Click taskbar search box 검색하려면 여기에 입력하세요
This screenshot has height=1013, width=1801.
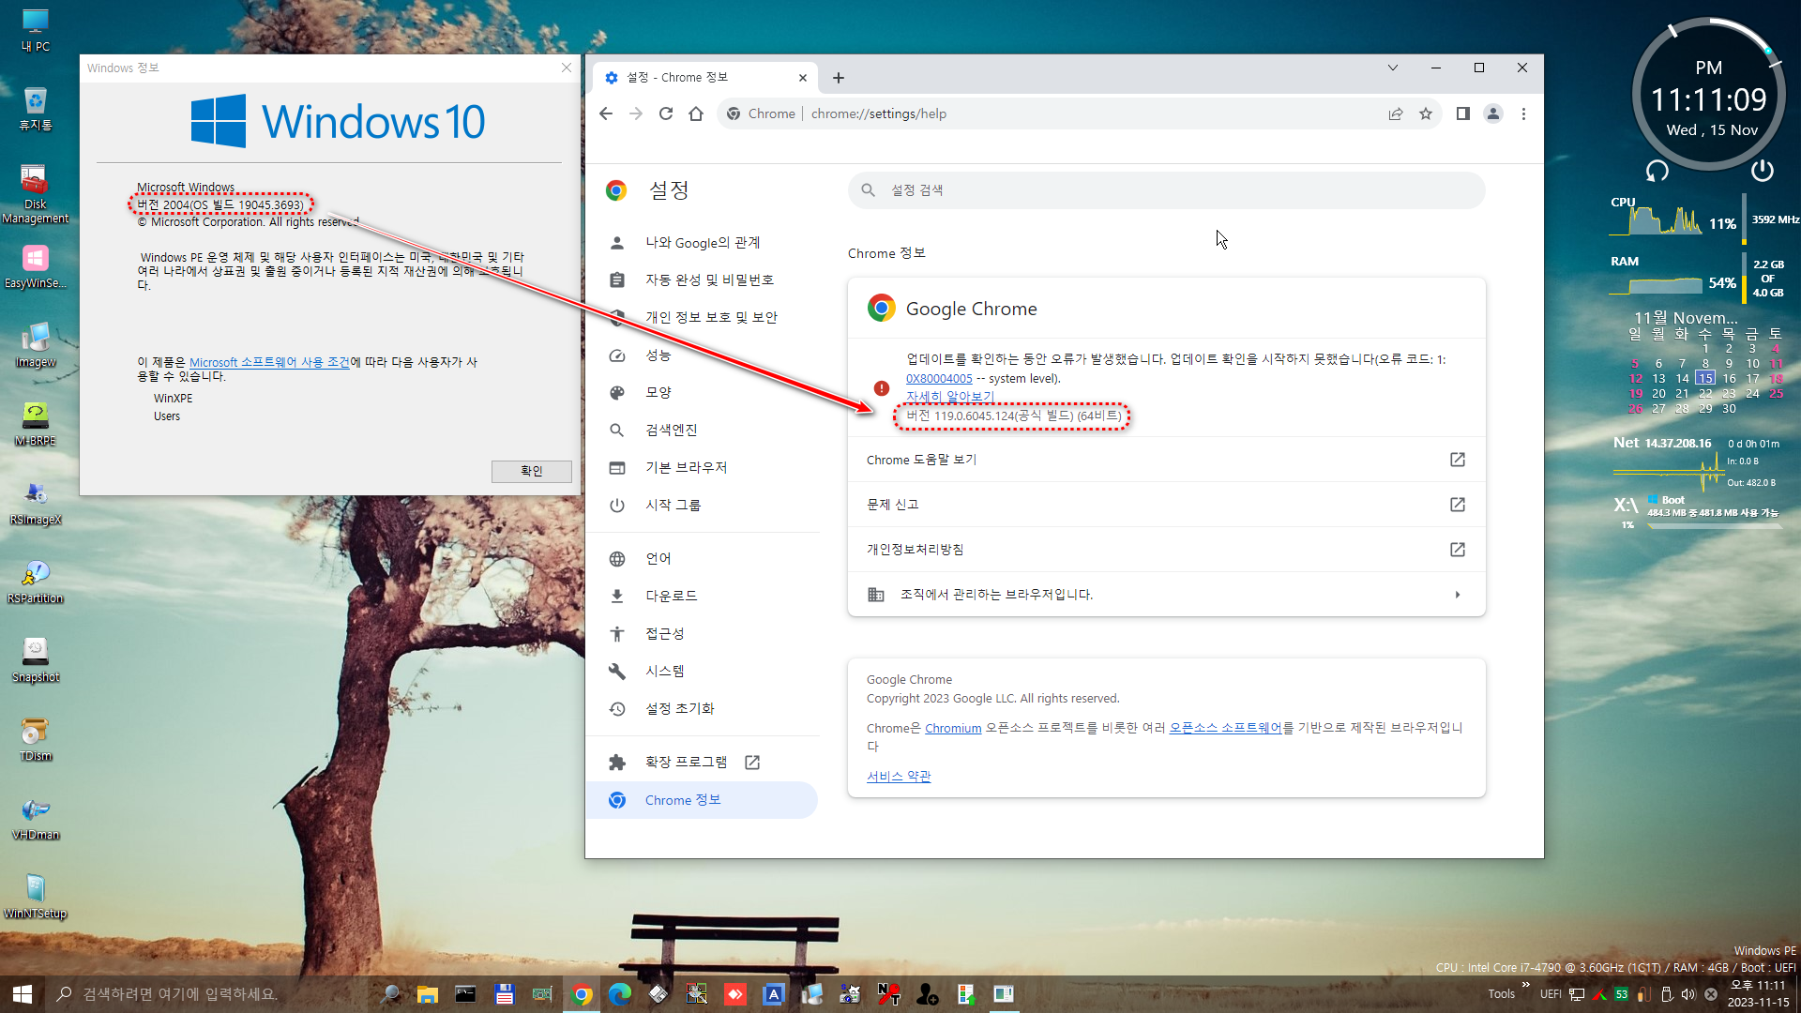[x=207, y=994]
